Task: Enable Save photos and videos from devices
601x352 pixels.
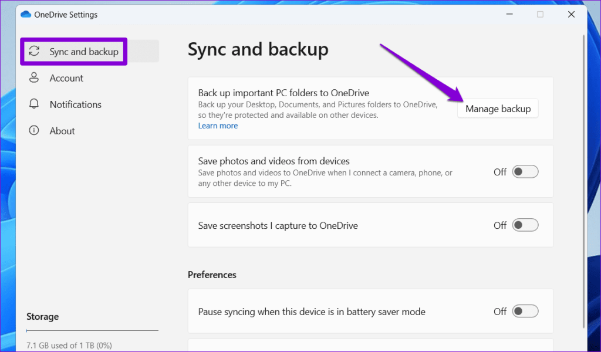Action: click(525, 172)
